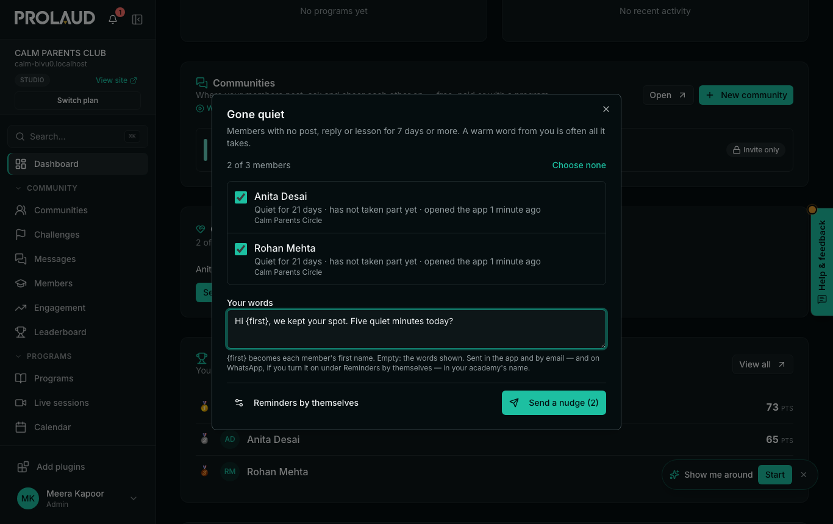Open the notifications bell
Viewport: 833px width, 524px height.
(x=113, y=19)
